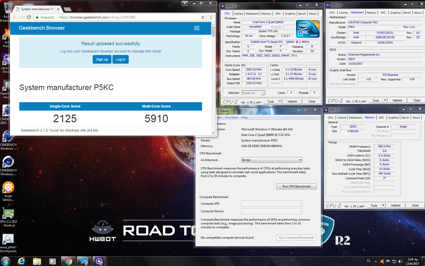Image resolution: width=425 pixels, height=266 pixels.
Task: Click the Geekbench Browser title link
Action: tap(42, 28)
